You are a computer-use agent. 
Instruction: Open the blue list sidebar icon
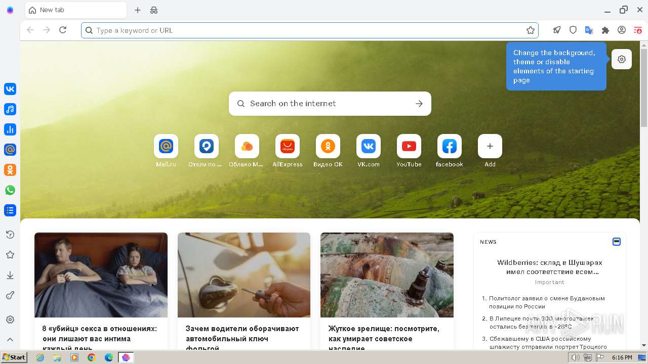[10, 210]
